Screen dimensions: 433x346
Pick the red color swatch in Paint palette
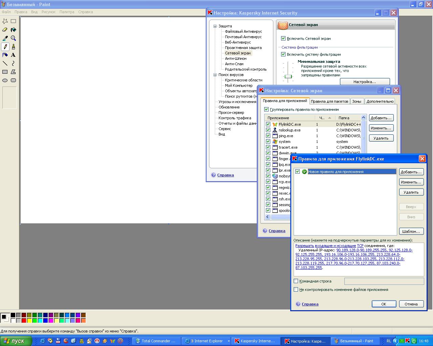point(24,320)
